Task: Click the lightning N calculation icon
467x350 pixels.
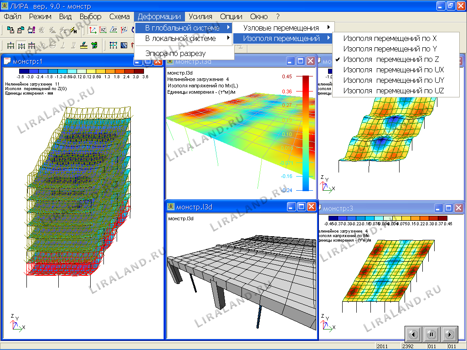Action: (72, 30)
